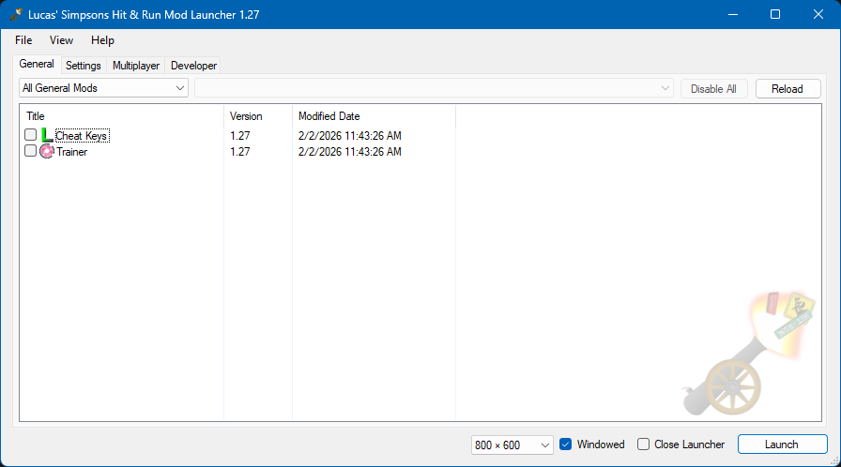The height and width of the screenshot is (467, 841).
Task: Click the pink donut icon beside Trainer
Action: pyautogui.click(x=47, y=152)
